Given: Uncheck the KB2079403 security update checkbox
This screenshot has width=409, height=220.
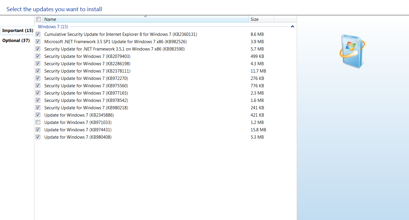Looking at the screenshot, I should 38,56.
